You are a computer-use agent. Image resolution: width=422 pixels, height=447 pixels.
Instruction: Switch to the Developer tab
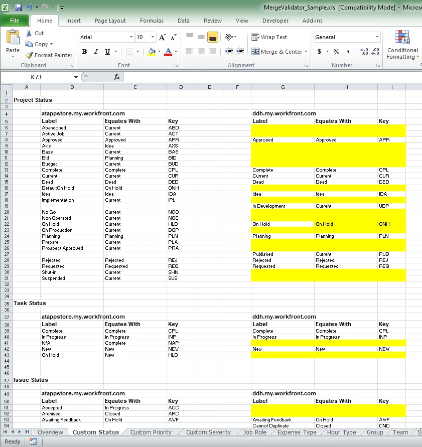(275, 21)
